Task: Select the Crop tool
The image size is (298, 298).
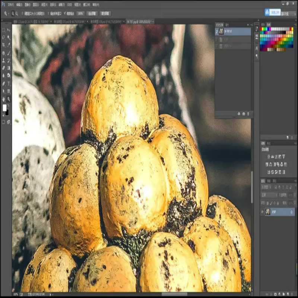Action: (4, 45)
